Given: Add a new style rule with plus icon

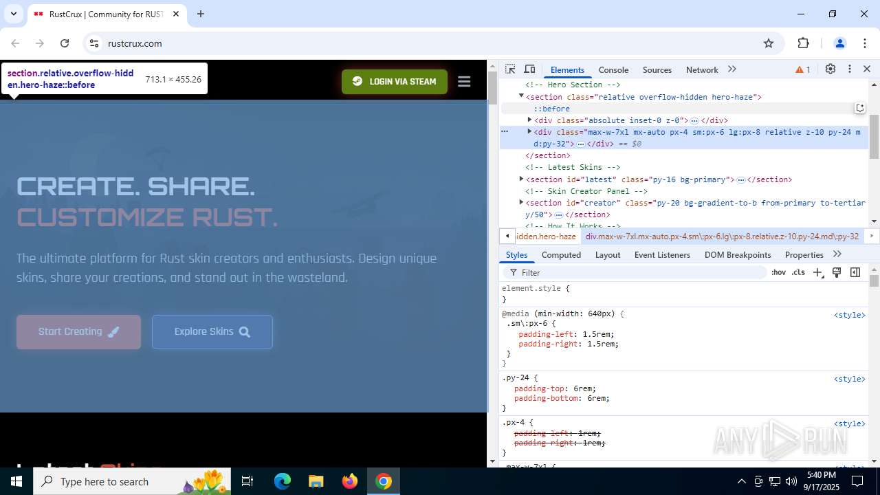Looking at the screenshot, I should [817, 272].
